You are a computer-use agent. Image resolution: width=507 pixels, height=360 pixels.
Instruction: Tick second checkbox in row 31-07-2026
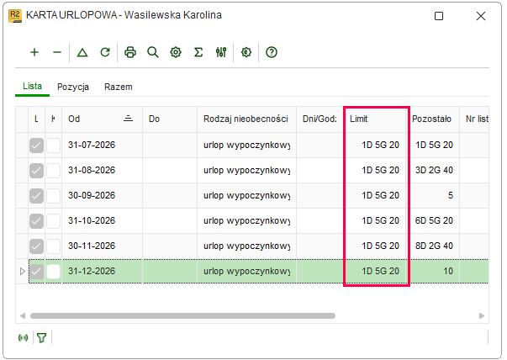[53, 146]
